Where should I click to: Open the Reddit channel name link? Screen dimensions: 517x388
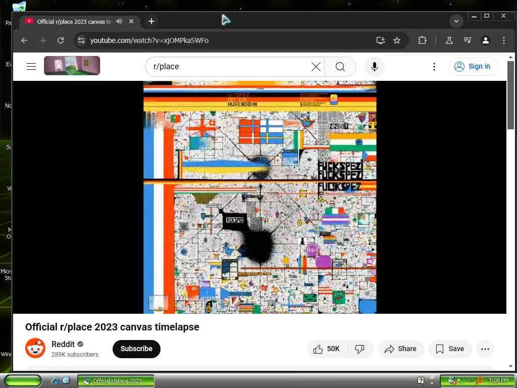63,344
